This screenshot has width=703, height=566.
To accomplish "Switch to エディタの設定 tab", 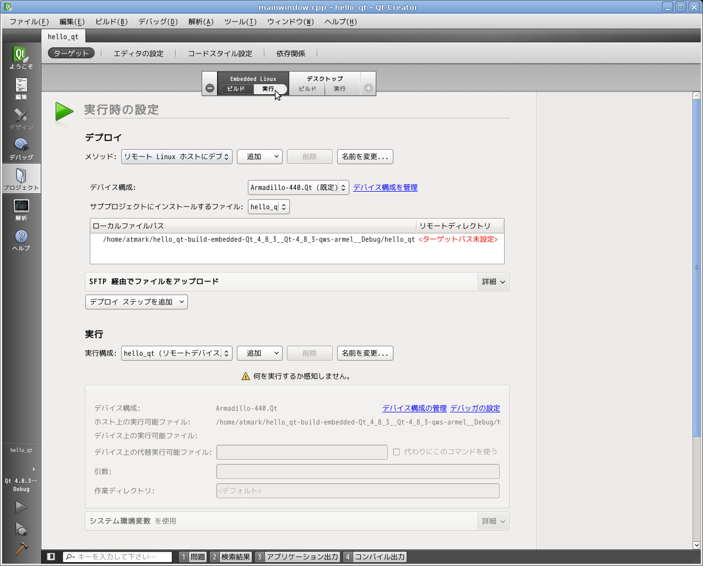I will point(138,53).
